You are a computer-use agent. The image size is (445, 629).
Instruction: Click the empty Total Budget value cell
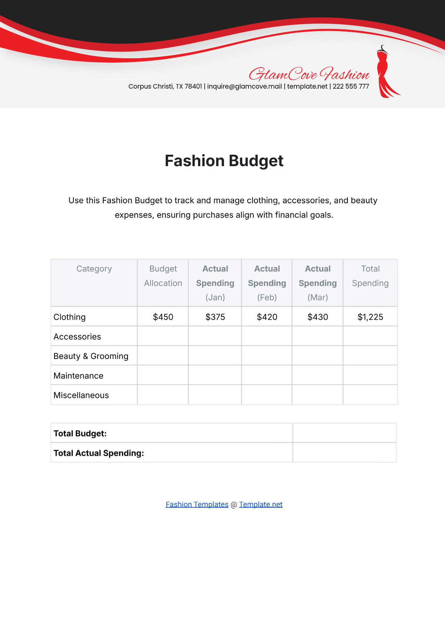point(345,433)
